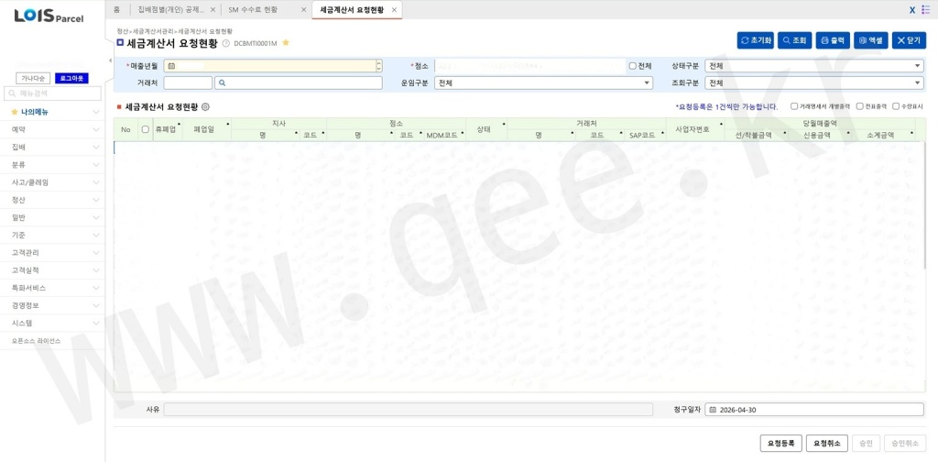Open the 운임구분 dropdown
Screen dimensions: 938x462
point(543,83)
